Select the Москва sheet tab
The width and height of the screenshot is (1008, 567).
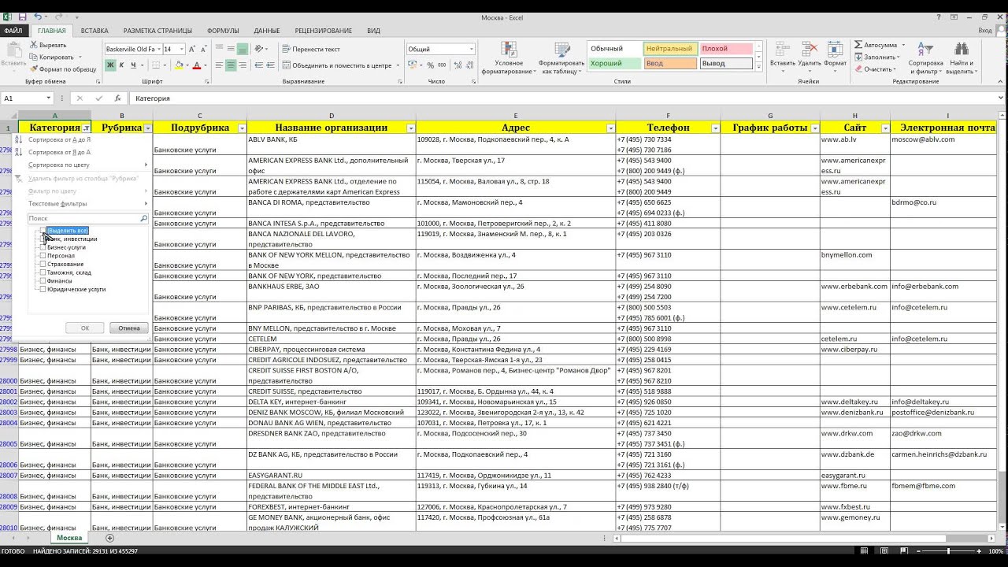[69, 538]
